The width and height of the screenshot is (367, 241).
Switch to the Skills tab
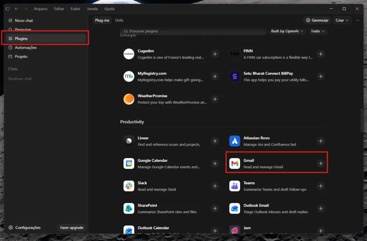(x=119, y=20)
